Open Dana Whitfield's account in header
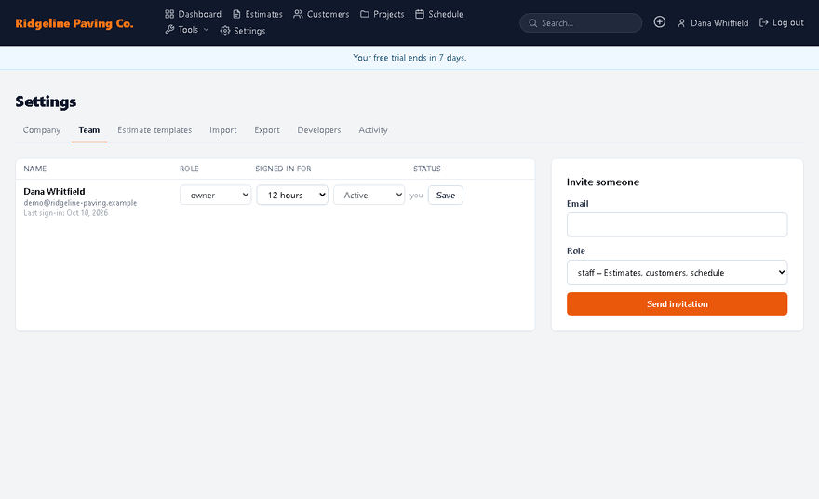The height and width of the screenshot is (499, 819). (713, 23)
